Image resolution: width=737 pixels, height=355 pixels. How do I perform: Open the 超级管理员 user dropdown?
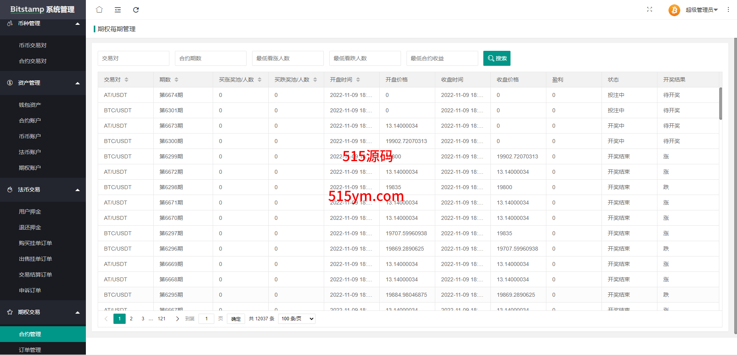point(702,10)
